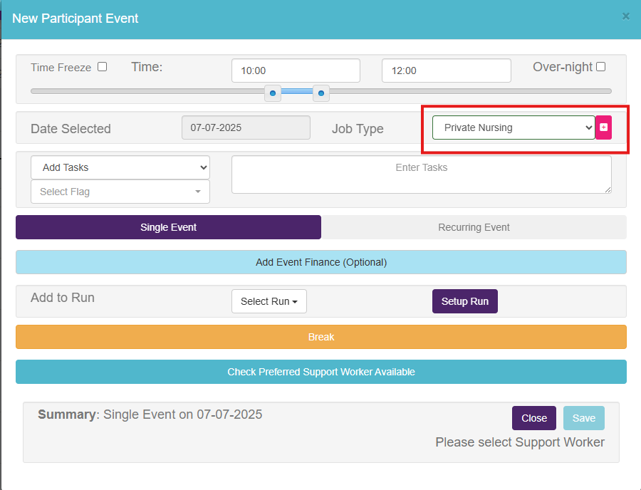This screenshot has height=490, width=641.
Task: Check Preferred Support Worker Available
Action: 321,372
